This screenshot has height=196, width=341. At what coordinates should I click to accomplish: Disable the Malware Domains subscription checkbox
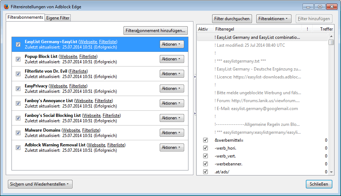[18, 133]
